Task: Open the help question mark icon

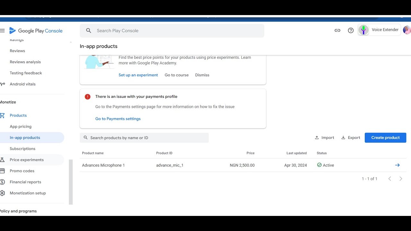Action: 351,30
